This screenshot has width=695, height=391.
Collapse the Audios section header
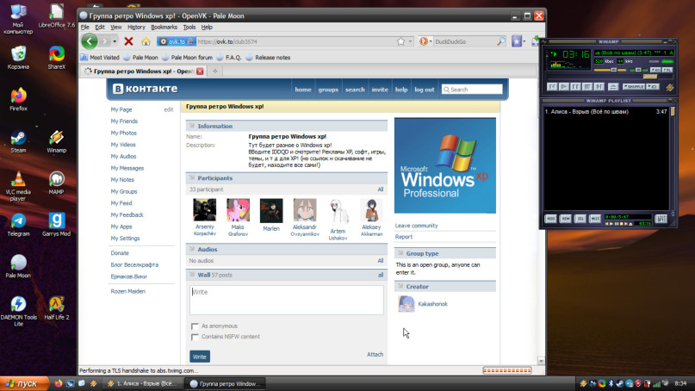coord(286,250)
